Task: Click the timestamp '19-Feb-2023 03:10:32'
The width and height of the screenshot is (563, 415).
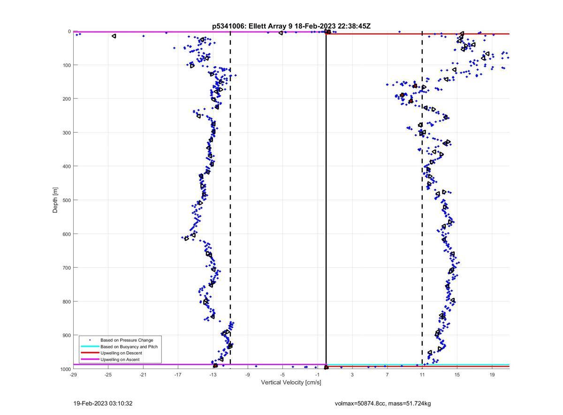Action: [x=103, y=403]
